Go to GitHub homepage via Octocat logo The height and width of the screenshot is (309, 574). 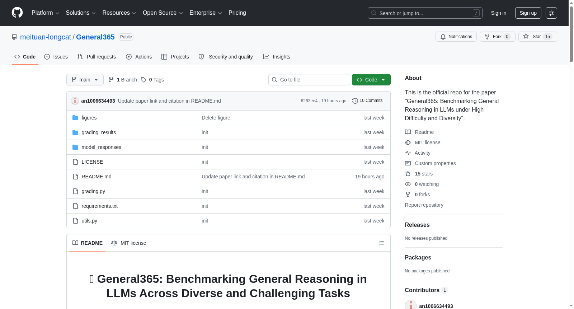click(17, 13)
